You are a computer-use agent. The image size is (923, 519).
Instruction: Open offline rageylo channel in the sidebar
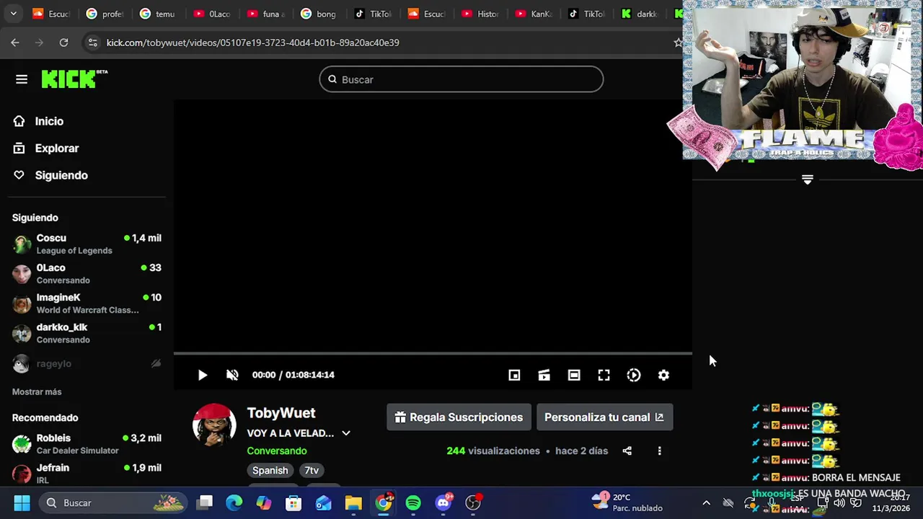click(87, 363)
